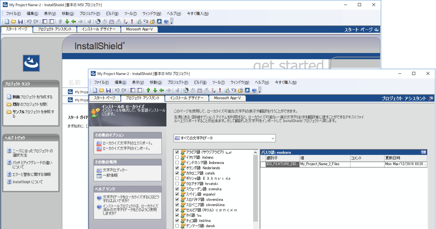Enable the イタリア語 language checkbox

(x=177, y=157)
